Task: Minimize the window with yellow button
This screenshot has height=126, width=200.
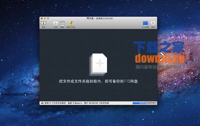Action: click(45, 19)
